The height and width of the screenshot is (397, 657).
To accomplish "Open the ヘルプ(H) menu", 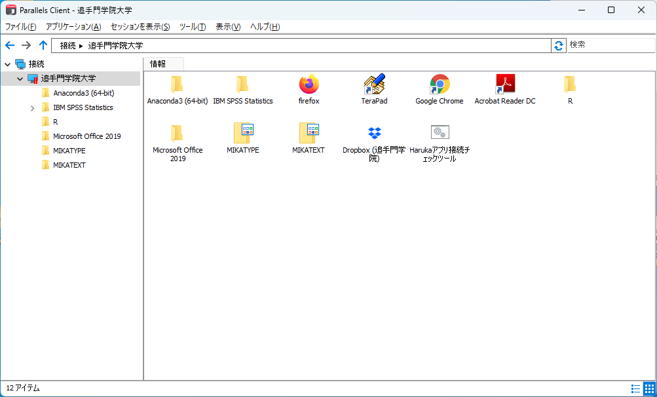I will [x=265, y=27].
